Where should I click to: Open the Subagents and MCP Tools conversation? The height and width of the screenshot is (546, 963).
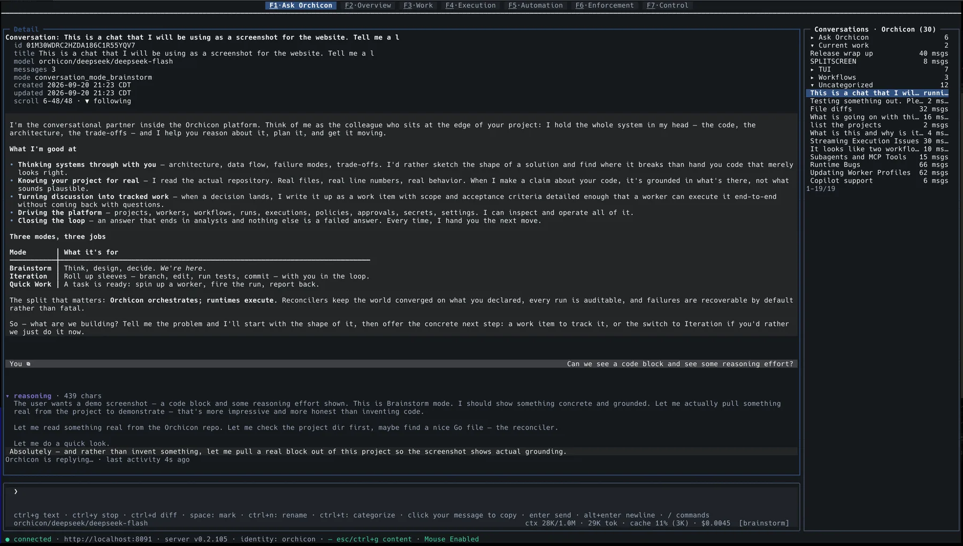tap(878, 157)
